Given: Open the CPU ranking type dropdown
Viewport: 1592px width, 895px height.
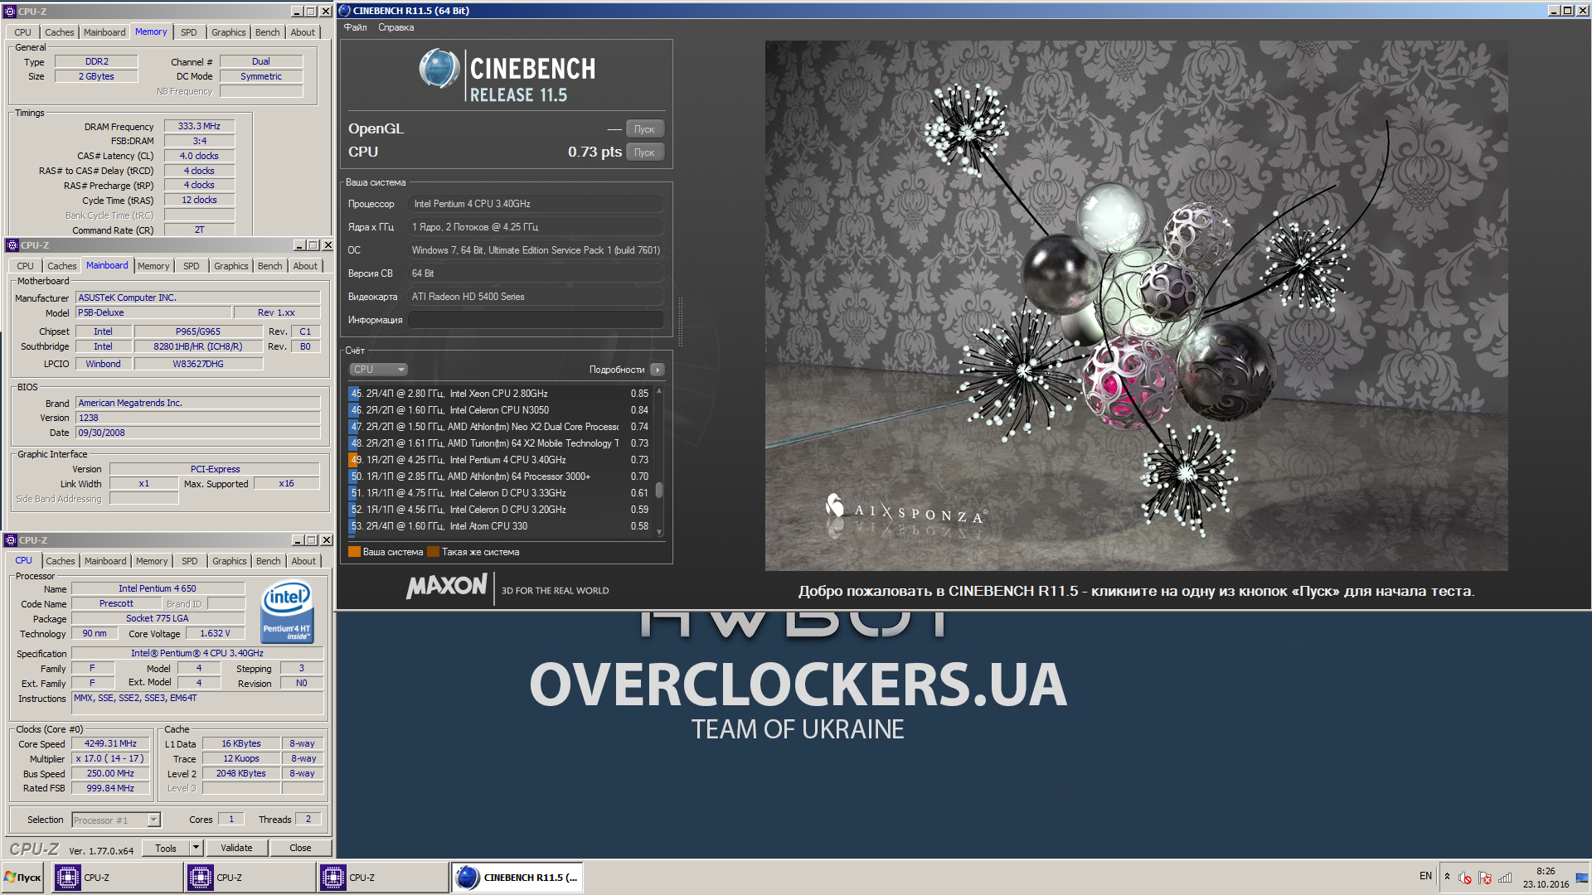Looking at the screenshot, I should pos(378,370).
